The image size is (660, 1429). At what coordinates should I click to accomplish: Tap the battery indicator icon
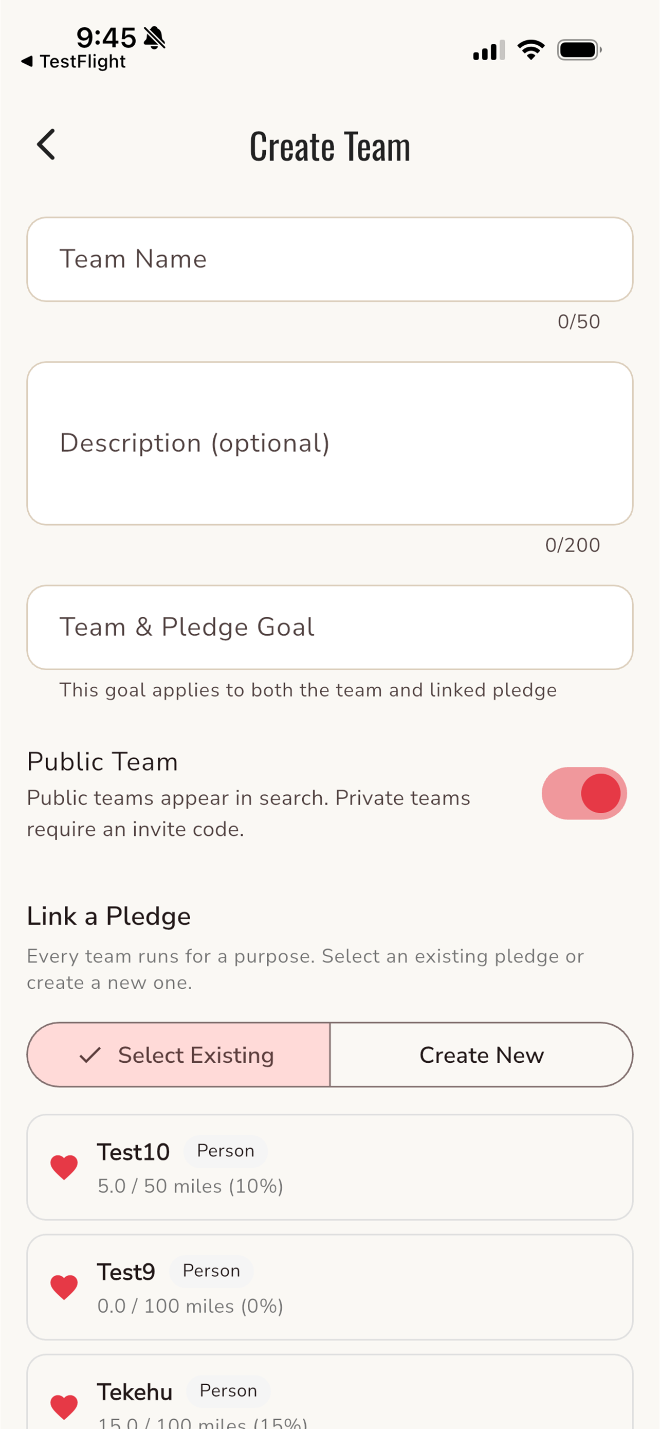[579, 50]
